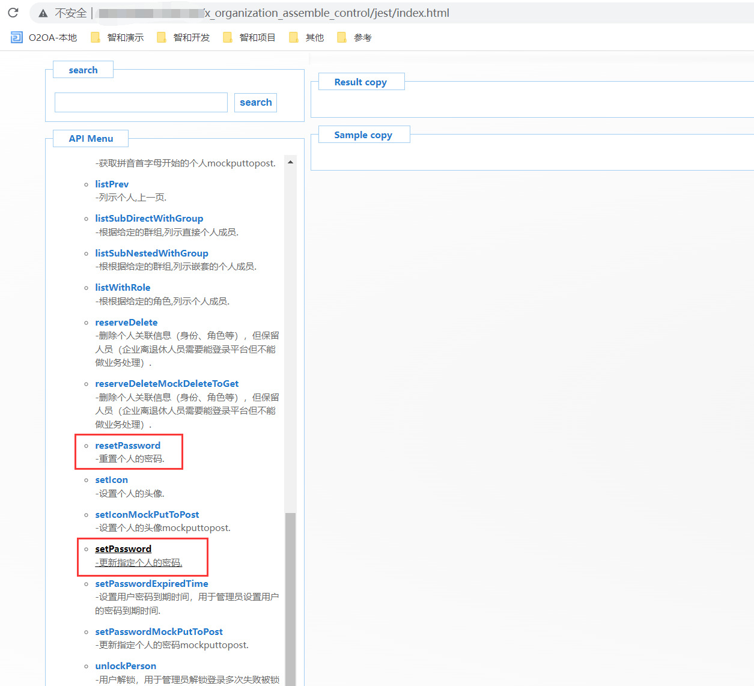Open the listSubDirectWithGroup API link
Image resolution: width=754 pixels, height=686 pixels.
tap(149, 218)
